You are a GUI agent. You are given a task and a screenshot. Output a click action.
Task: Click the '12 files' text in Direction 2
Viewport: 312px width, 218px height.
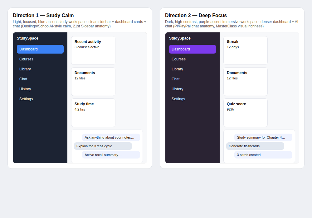coord(232,78)
